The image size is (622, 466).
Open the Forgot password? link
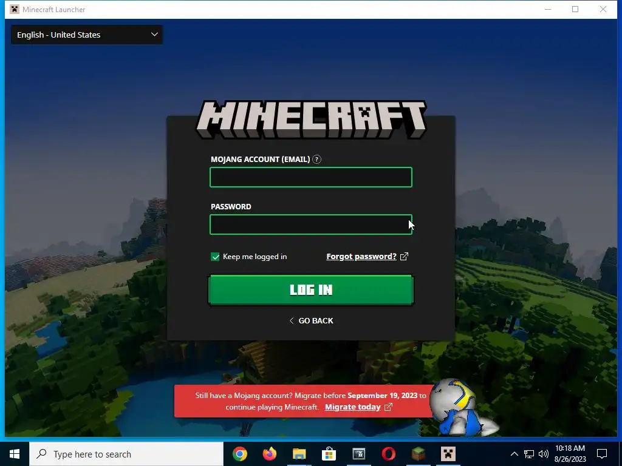click(x=361, y=257)
